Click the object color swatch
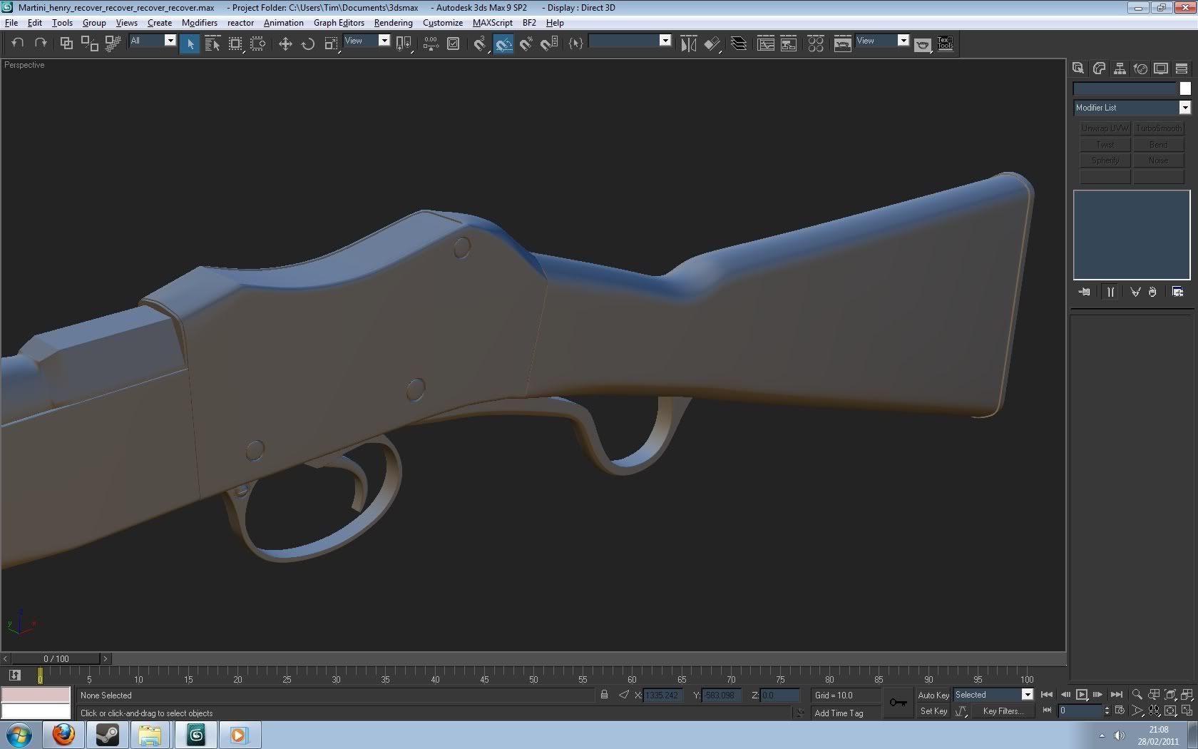This screenshot has height=749, width=1198. [1184, 88]
